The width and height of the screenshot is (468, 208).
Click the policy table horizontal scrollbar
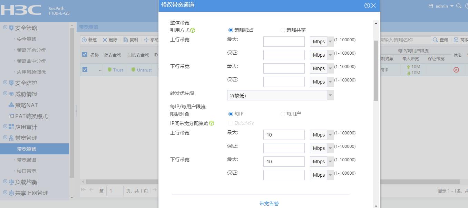(x=273, y=182)
